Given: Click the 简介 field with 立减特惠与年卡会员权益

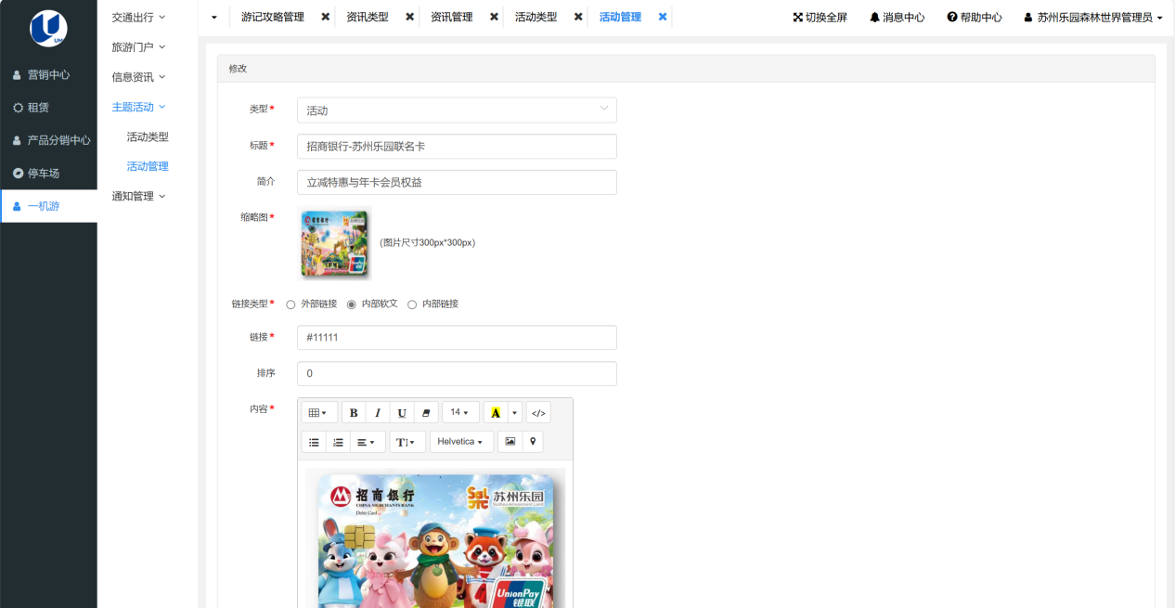Looking at the screenshot, I should 457,182.
